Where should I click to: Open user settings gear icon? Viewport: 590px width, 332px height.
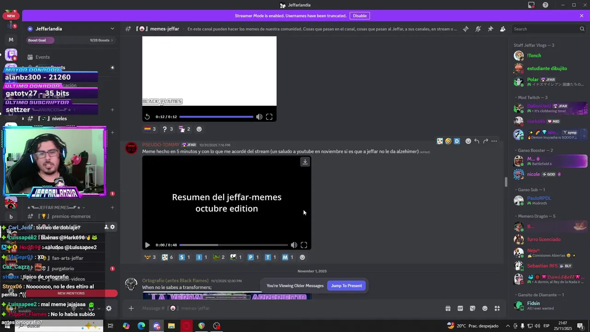pos(109,308)
